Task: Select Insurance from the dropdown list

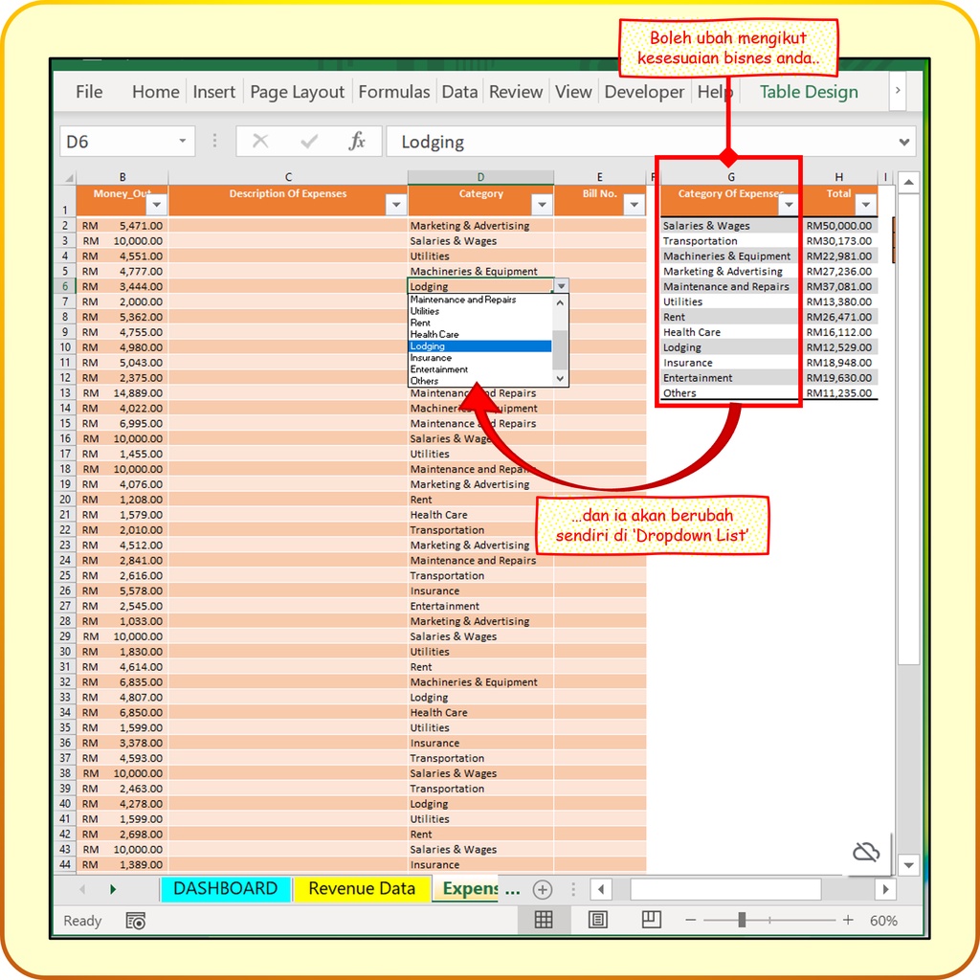Action: (x=431, y=358)
